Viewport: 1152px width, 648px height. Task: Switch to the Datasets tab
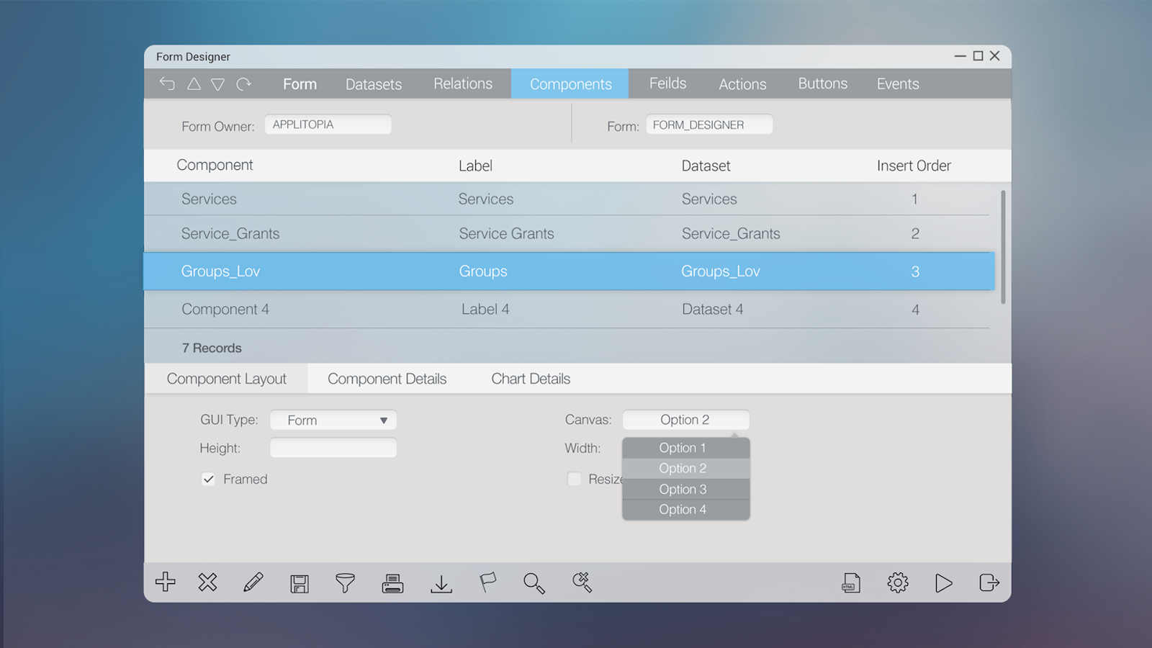pos(374,84)
